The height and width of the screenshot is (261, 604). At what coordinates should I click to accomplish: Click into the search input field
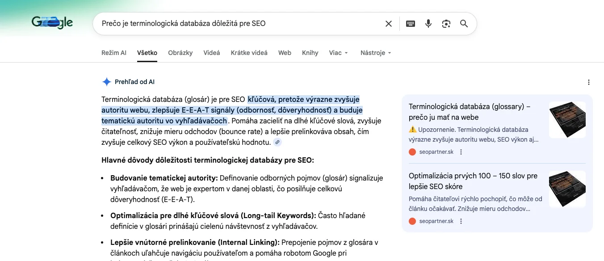click(237, 24)
